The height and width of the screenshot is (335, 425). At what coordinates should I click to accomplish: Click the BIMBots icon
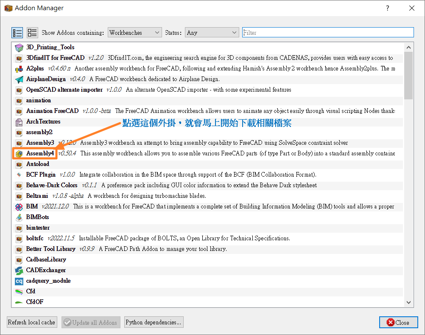[19, 217]
